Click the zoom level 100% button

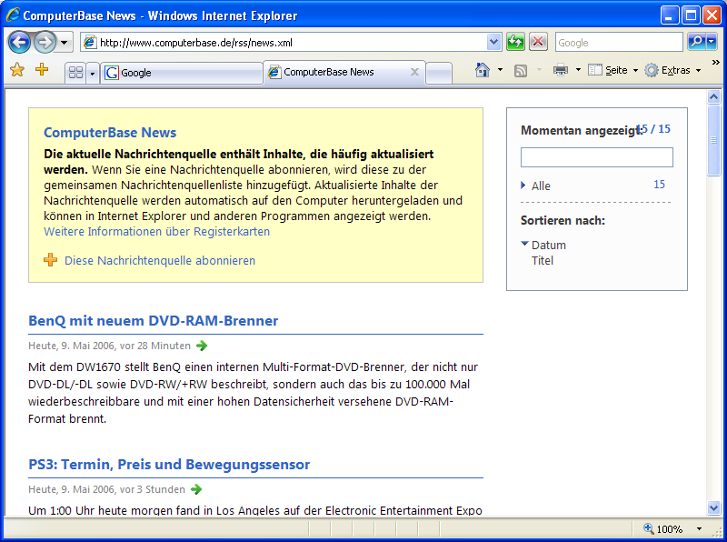[663, 529]
